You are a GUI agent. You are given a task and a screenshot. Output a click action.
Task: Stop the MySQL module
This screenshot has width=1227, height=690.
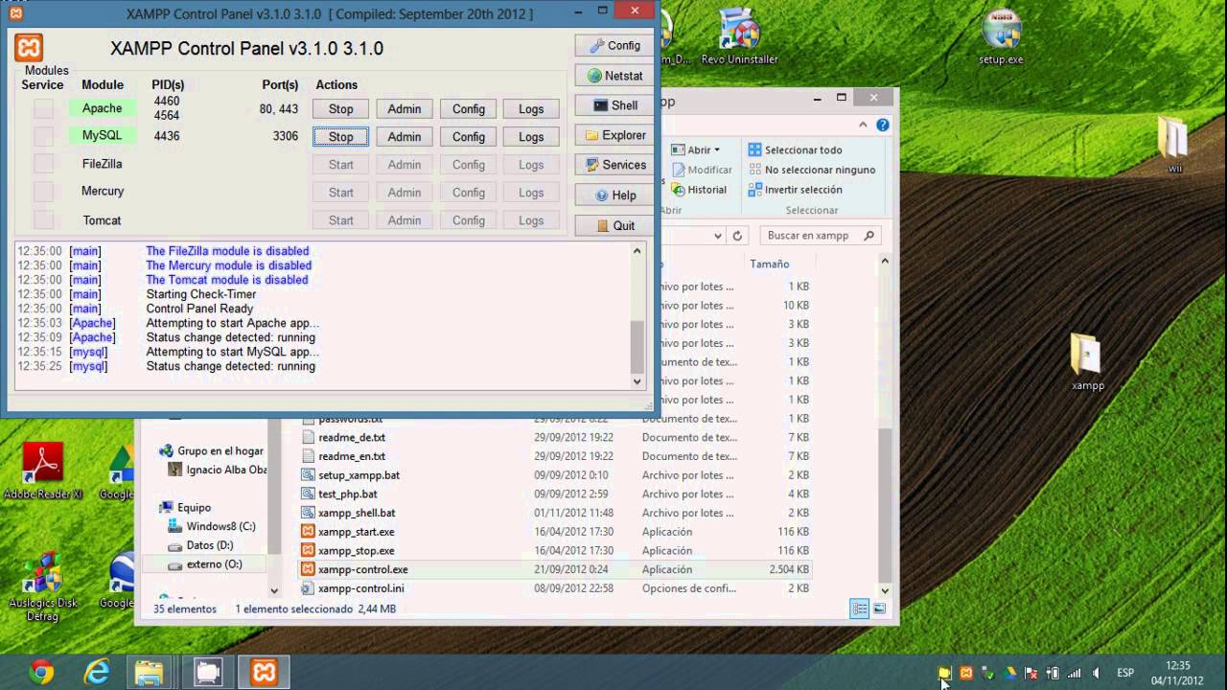point(340,137)
